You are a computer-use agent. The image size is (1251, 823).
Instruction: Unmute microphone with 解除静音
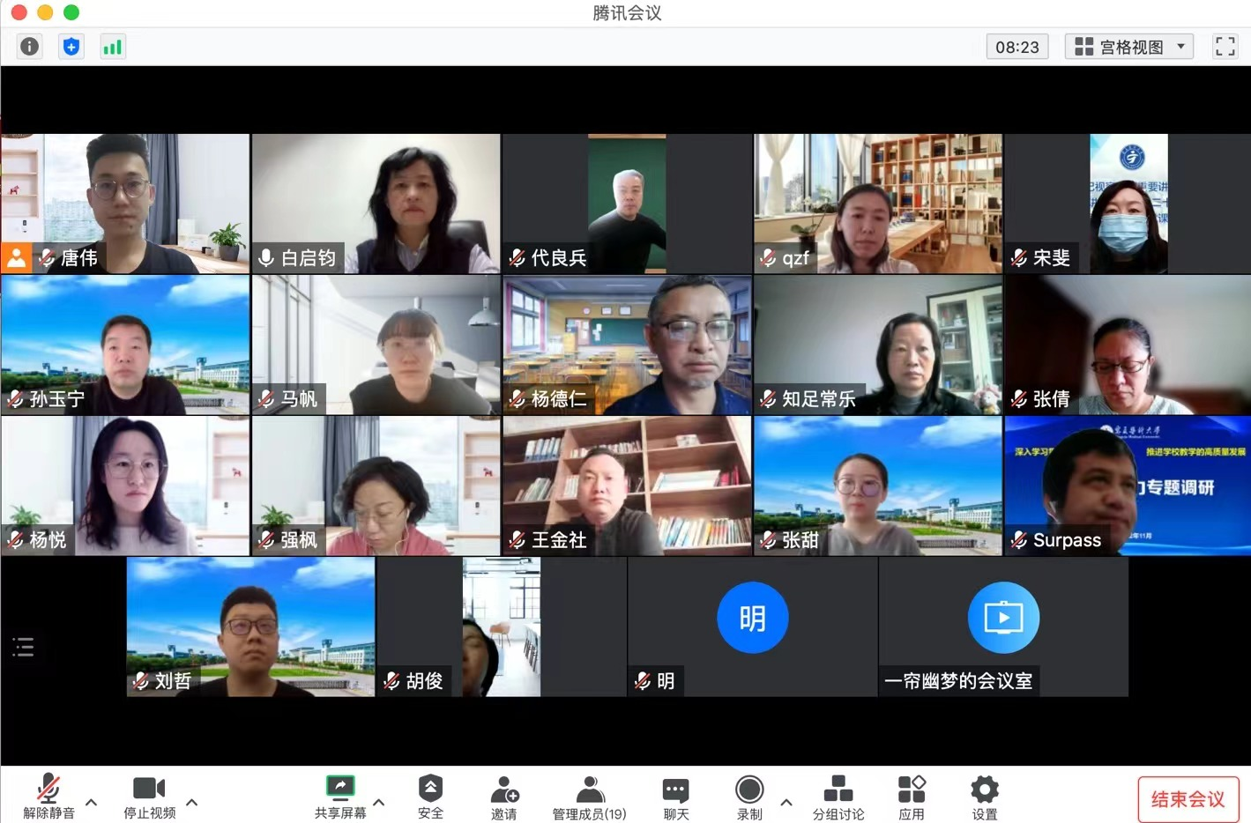tap(48, 797)
